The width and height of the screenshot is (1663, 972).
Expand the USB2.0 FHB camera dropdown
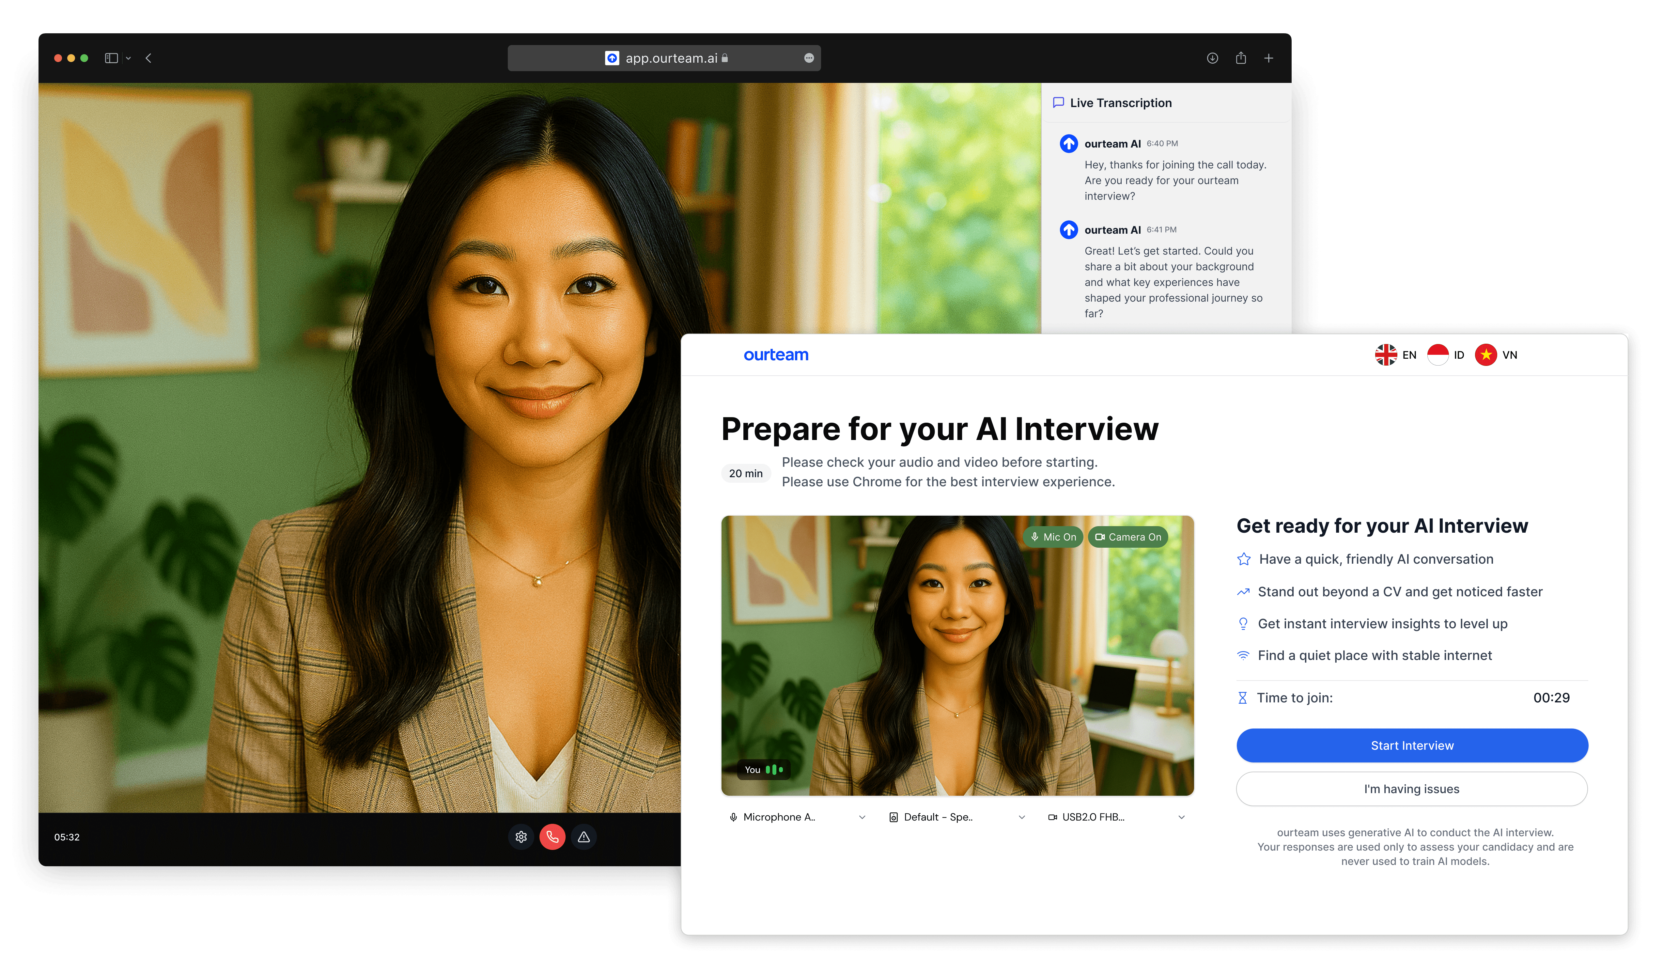tap(1117, 817)
